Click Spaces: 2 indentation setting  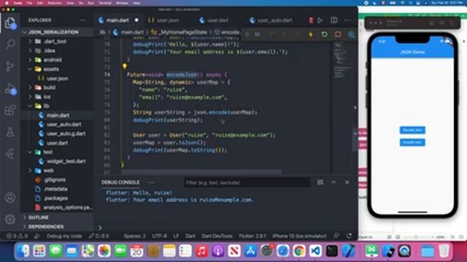134,236
